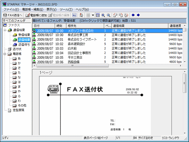Viewport: 189px width, 142px height.
Task: Click the zoom out magnifier icon
Action: click(108, 15)
